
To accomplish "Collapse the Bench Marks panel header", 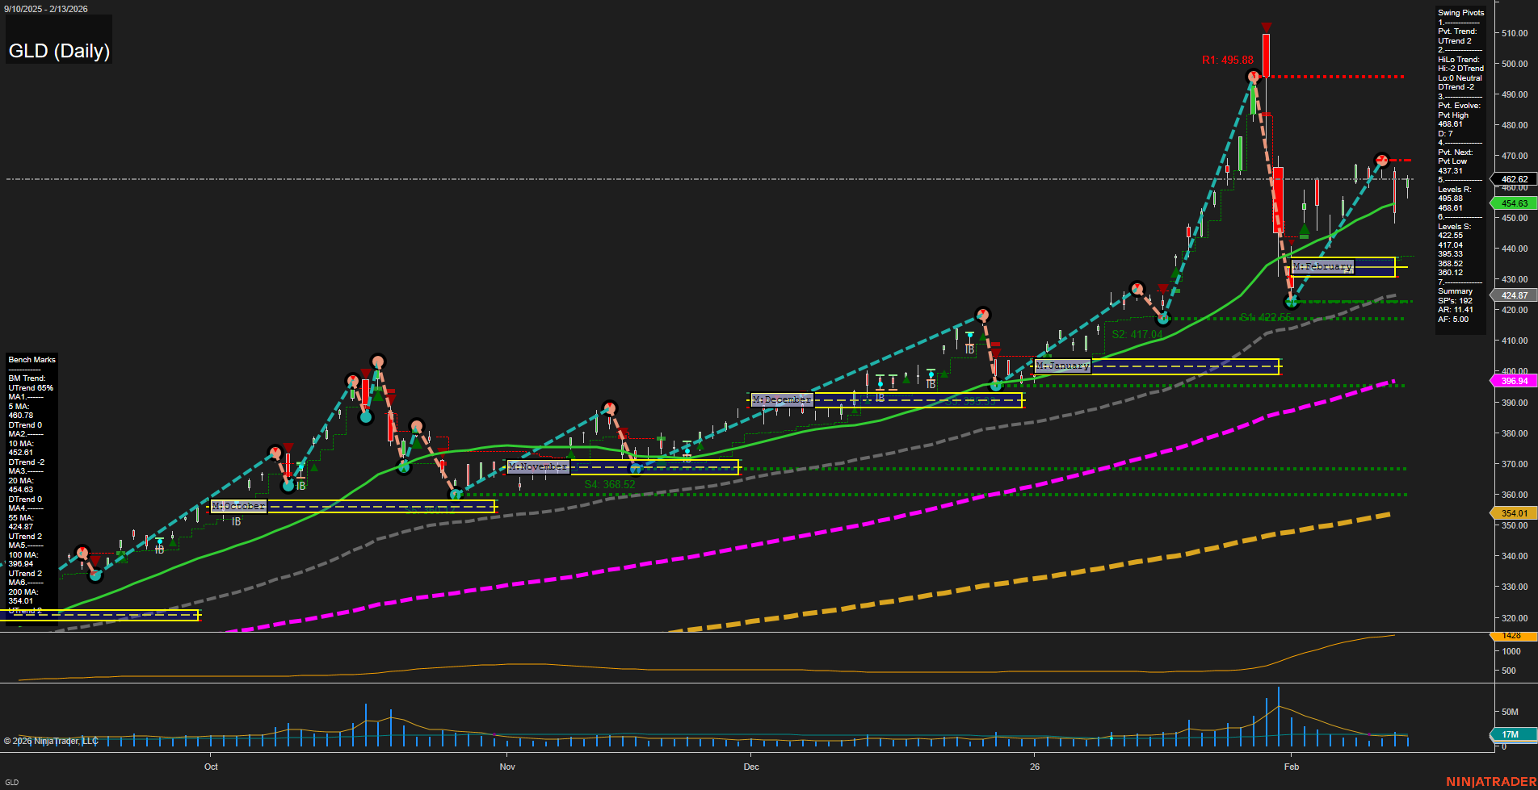I will click(x=32, y=359).
